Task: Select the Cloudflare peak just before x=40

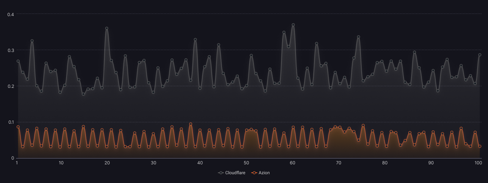Action: (195, 40)
